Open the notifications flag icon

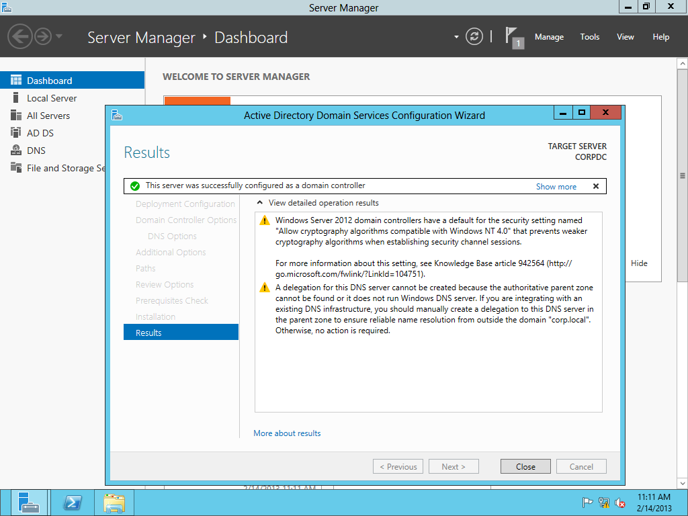coord(513,36)
